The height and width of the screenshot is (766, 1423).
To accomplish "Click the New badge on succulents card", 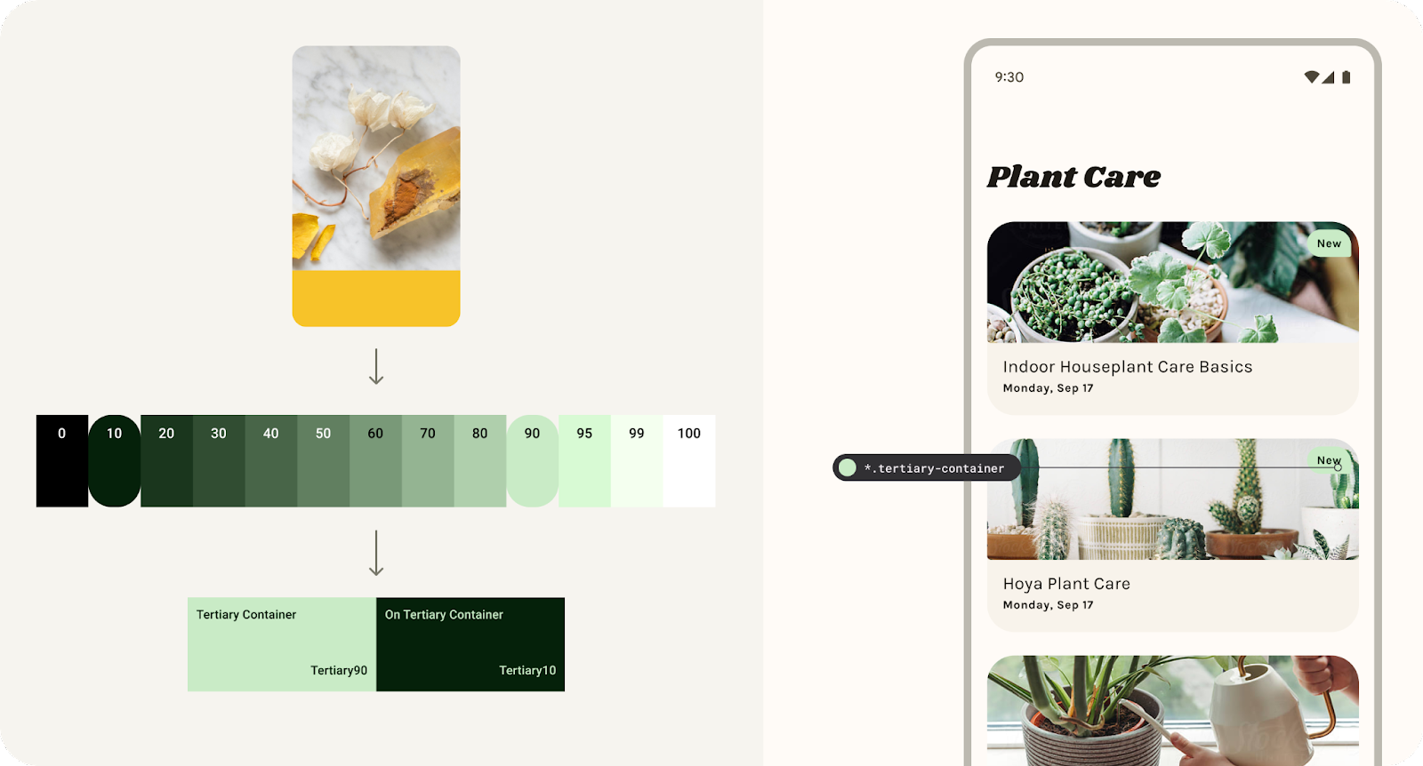I will coord(1329,243).
